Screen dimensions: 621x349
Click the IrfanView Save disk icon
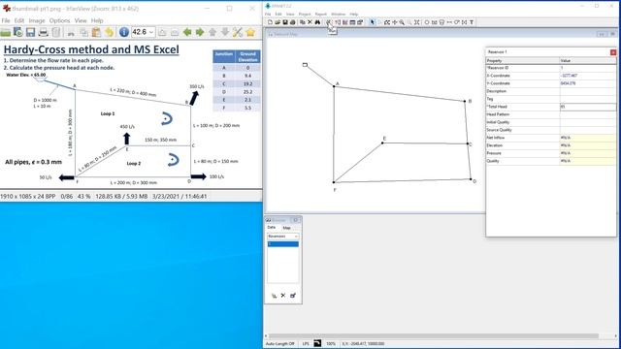click(30, 32)
